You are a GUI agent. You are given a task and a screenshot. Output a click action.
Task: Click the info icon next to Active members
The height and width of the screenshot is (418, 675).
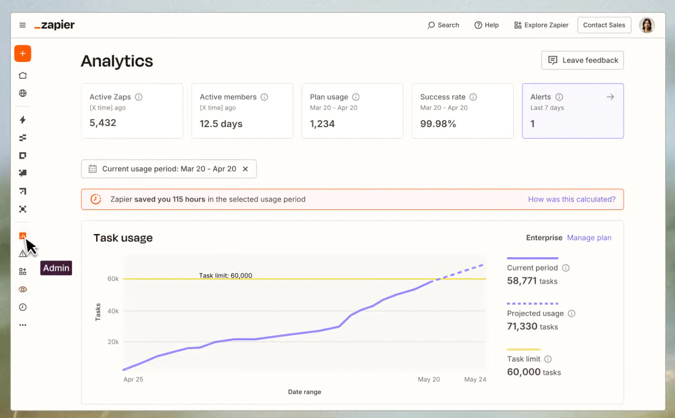coord(264,97)
